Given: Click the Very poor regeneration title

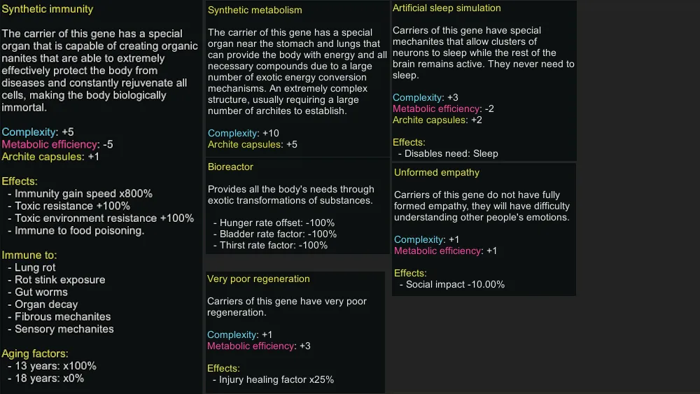Looking at the screenshot, I should 258,279.
